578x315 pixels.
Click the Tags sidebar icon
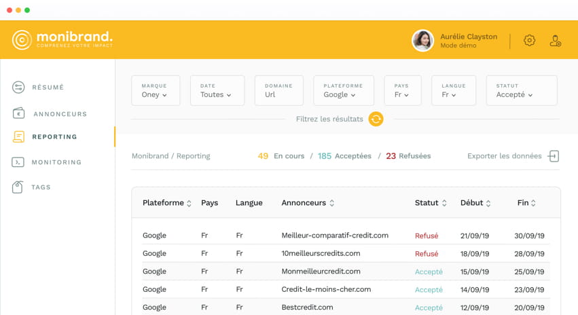pos(18,187)
